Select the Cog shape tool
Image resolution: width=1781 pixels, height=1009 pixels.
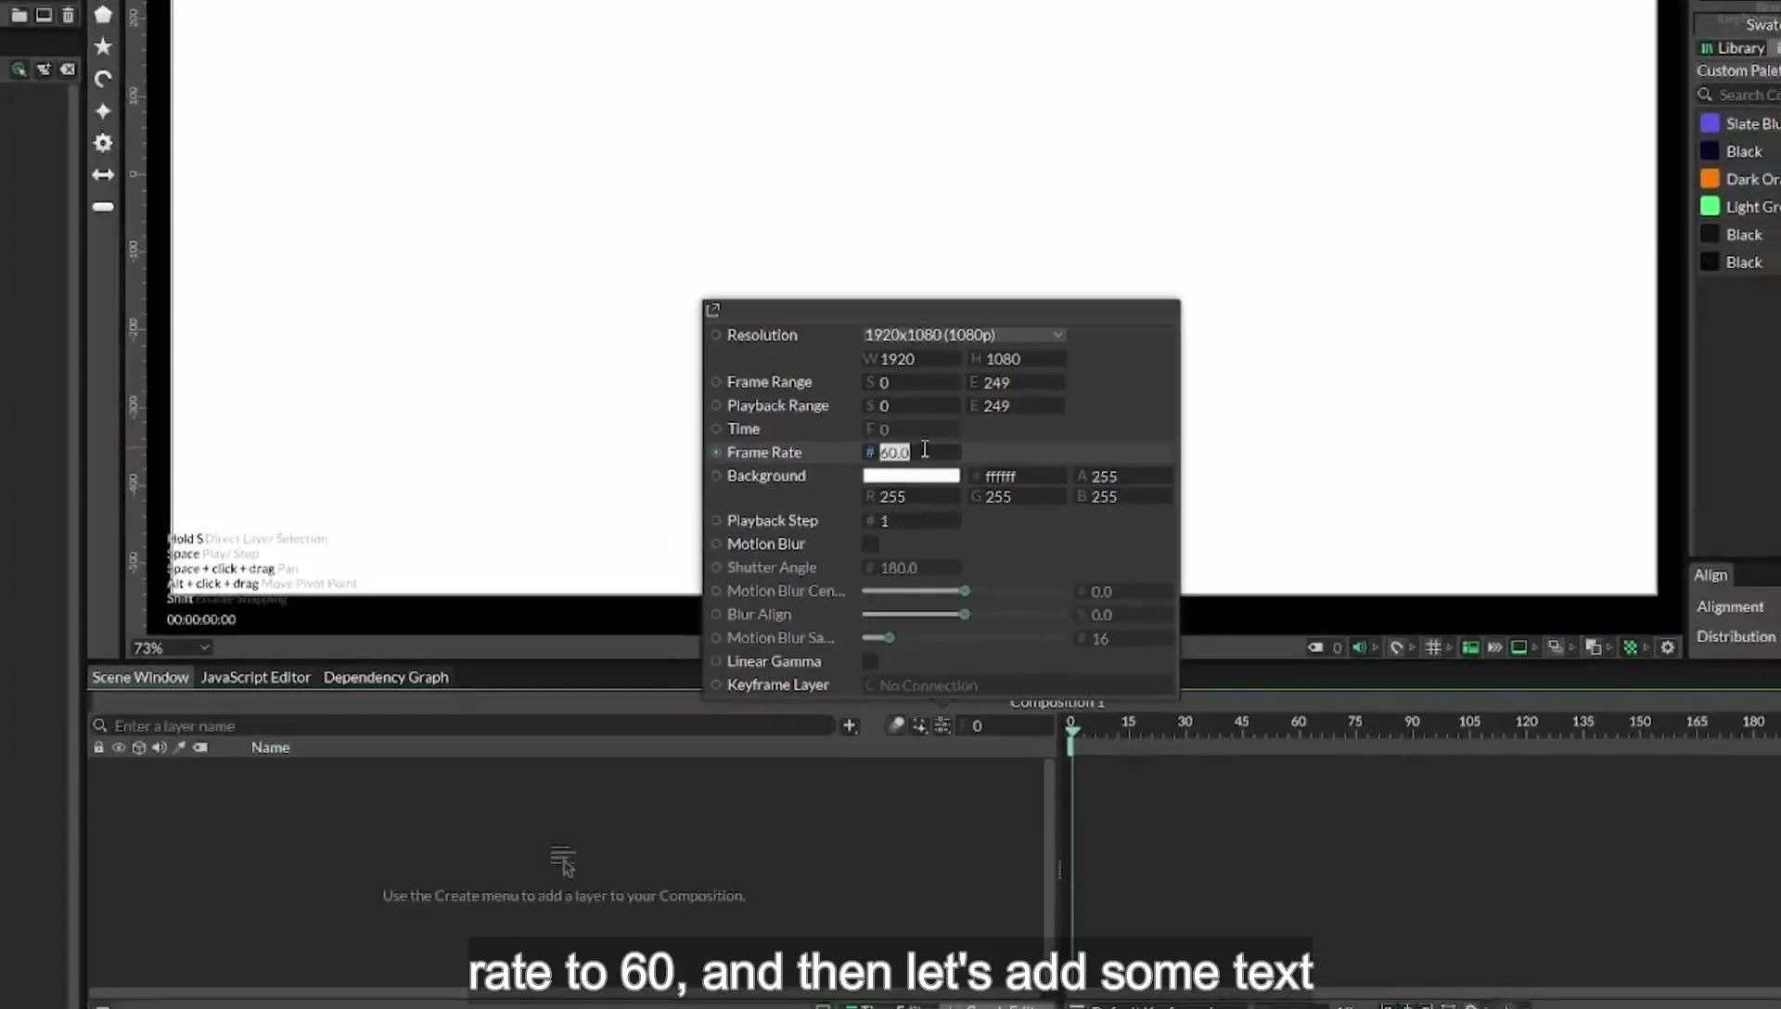tap(103, 143)
